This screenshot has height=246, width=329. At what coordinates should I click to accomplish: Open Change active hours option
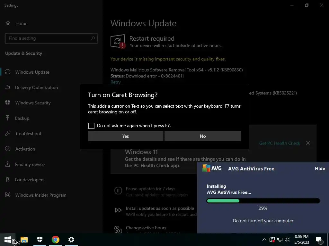146,228
